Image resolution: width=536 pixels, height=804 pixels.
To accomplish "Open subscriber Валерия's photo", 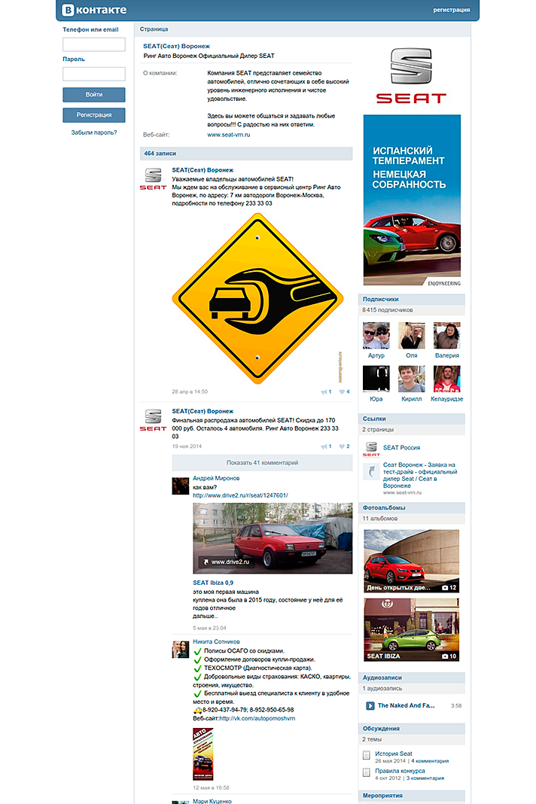I will [x=446, y=335].
